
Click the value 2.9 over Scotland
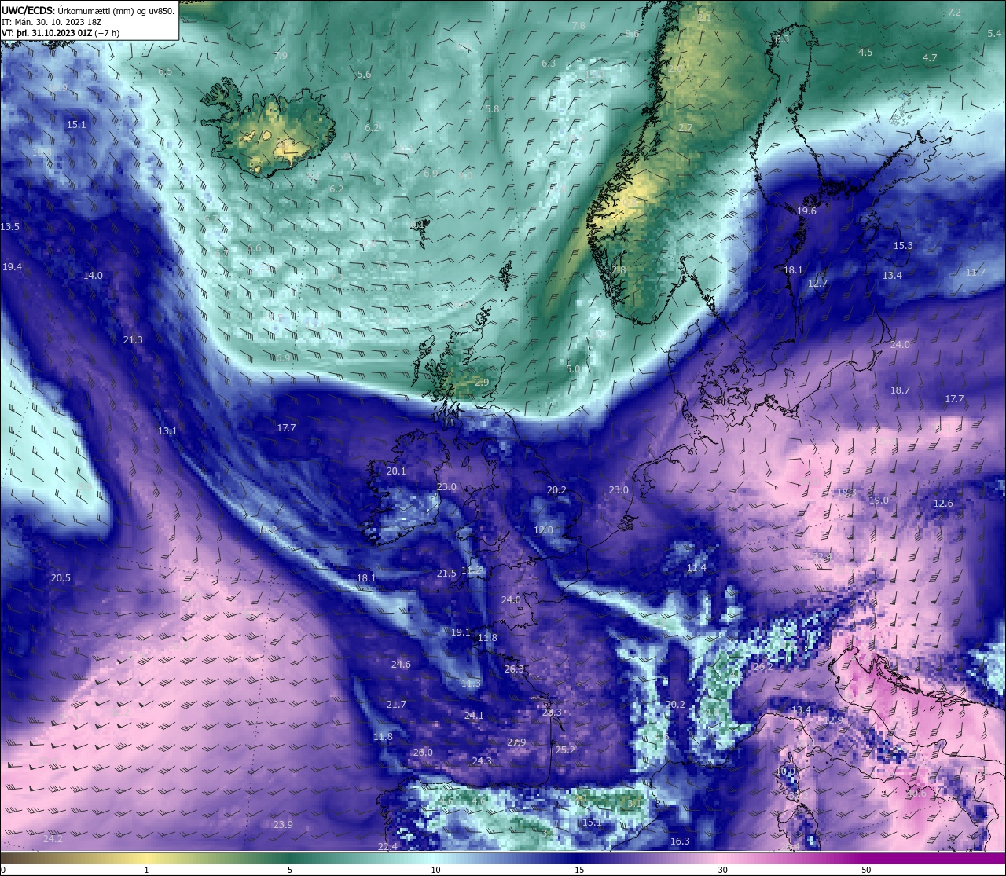pyautogui.click(x=482, y=383)
